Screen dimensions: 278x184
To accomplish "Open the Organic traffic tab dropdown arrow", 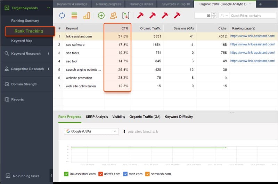I will pyautogui.click(x=250, y=4).
